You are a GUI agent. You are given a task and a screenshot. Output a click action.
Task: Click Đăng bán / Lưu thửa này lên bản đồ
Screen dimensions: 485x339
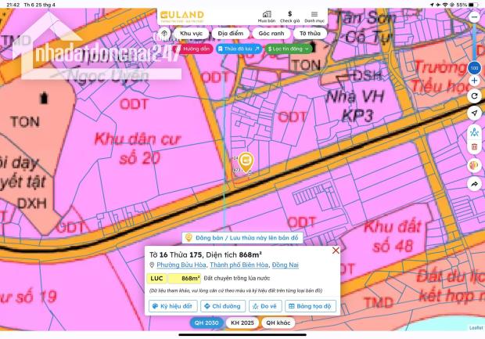242,238
